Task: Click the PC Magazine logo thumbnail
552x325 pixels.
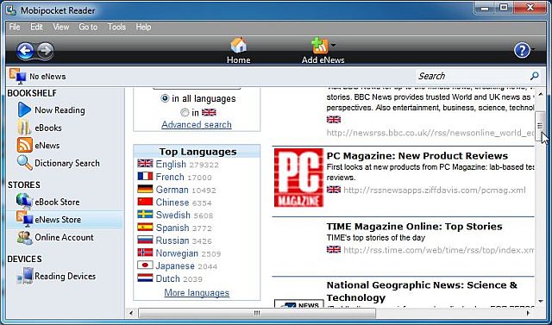Action: [x=298, y=178]
